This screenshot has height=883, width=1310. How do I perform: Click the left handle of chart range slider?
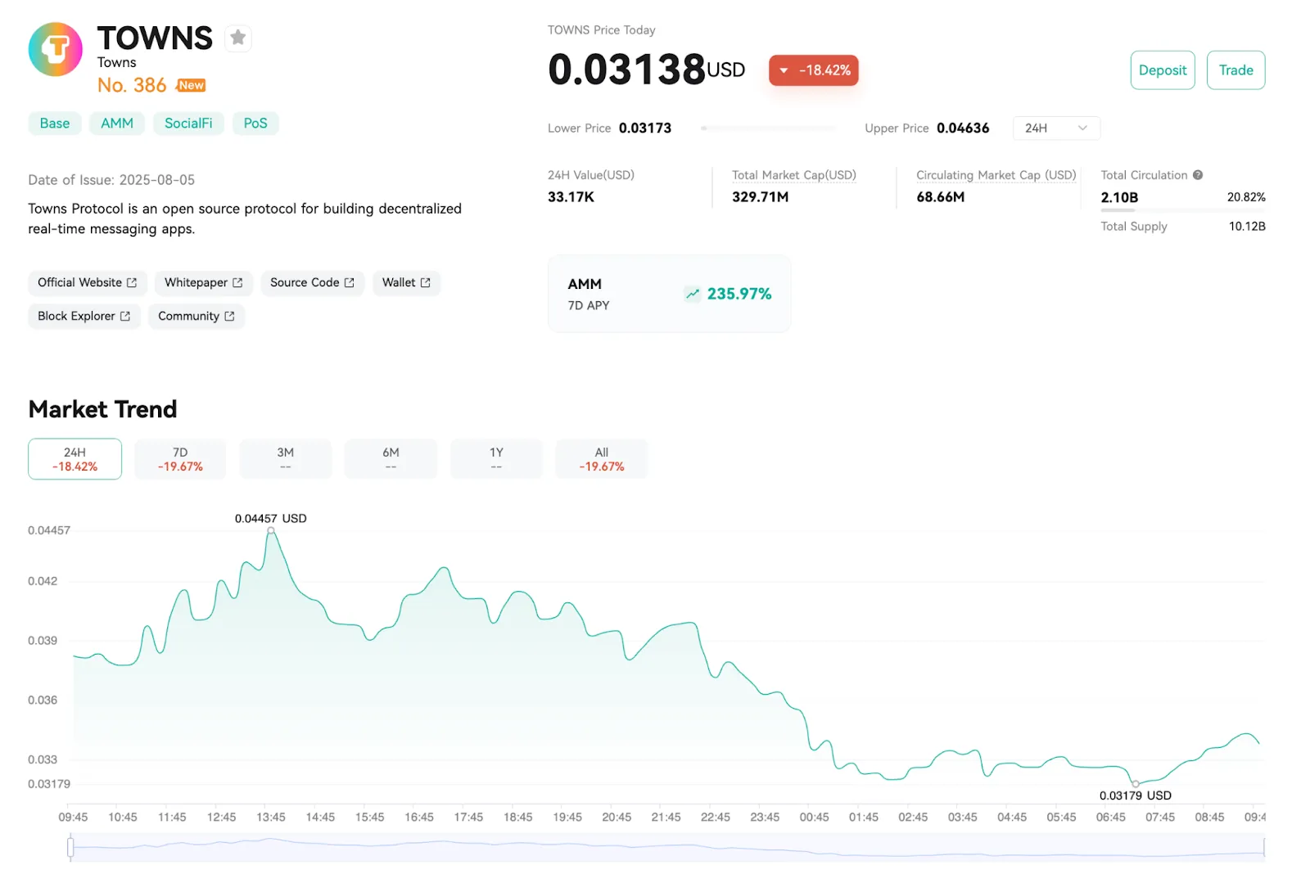pyautogui.click(x=71, y=848)
